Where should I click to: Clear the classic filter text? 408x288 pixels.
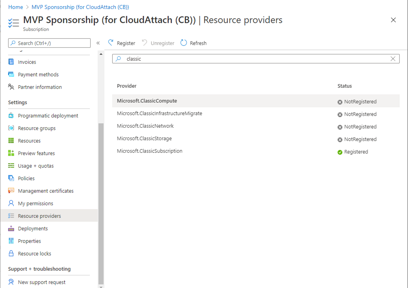click(393, 59)
